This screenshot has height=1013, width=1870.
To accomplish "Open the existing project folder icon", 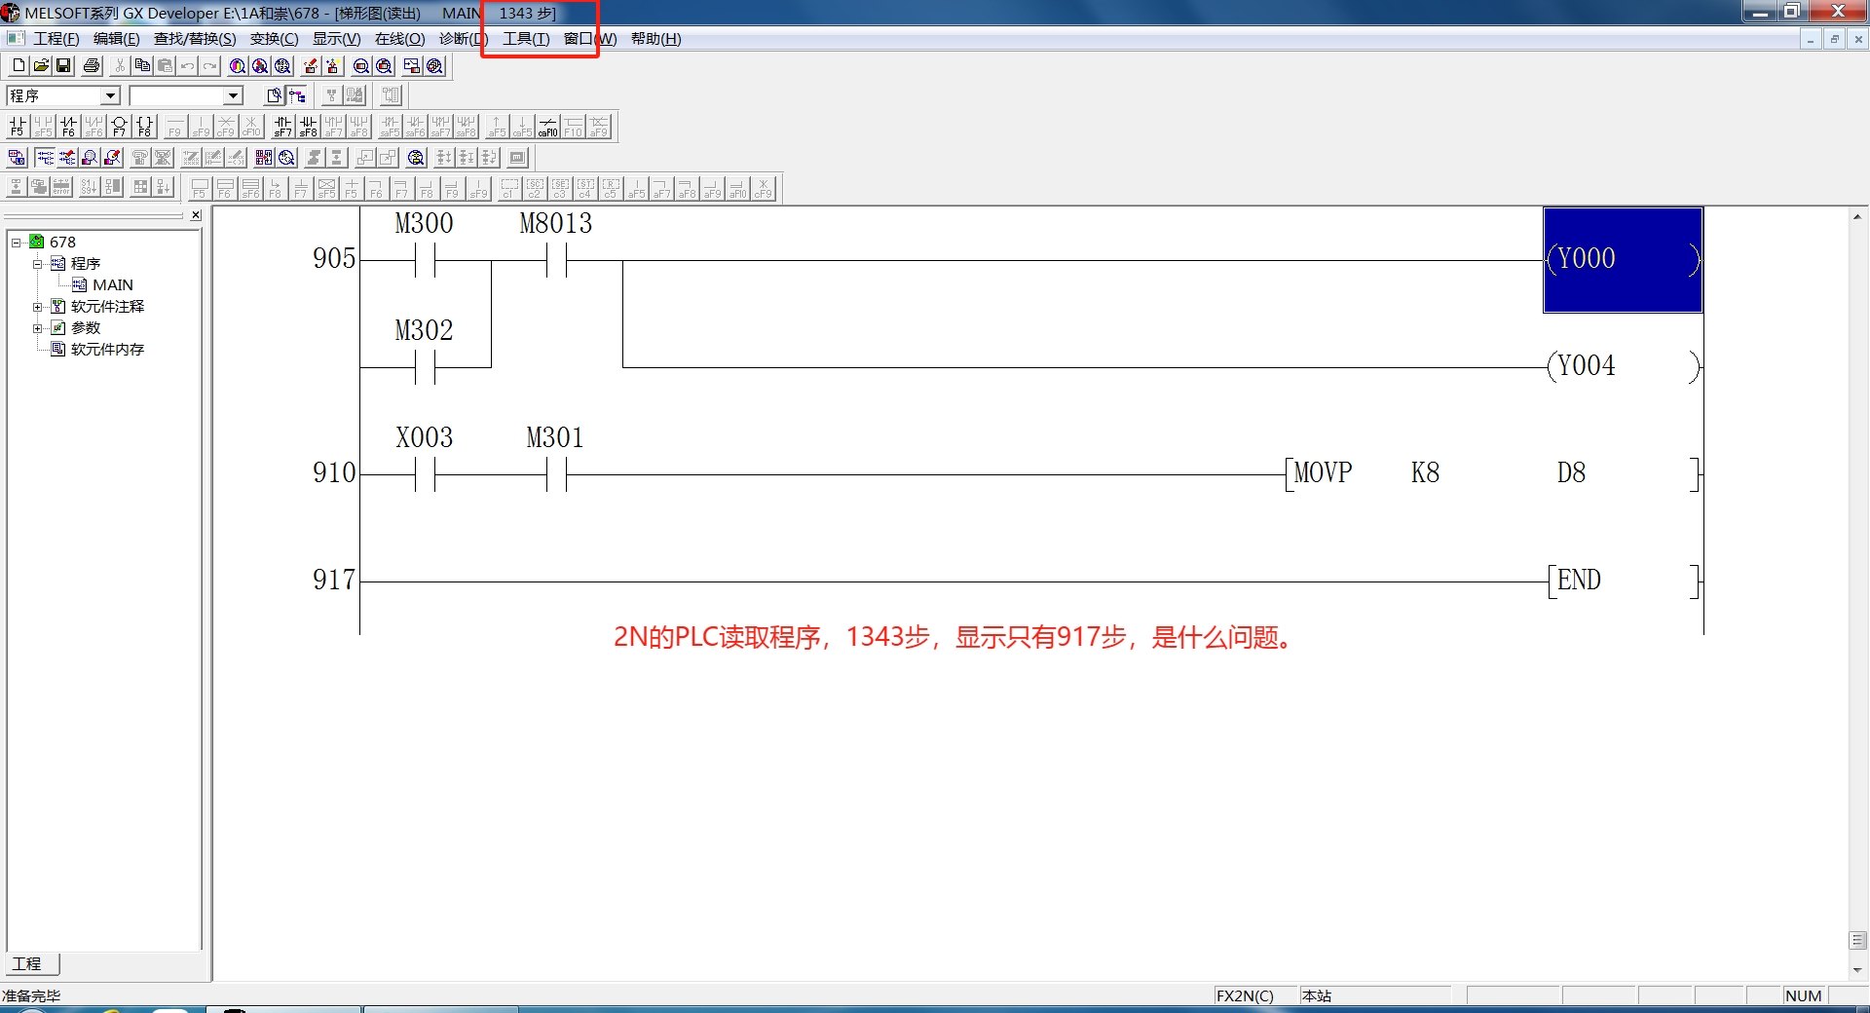I will (x=41, y=65).
